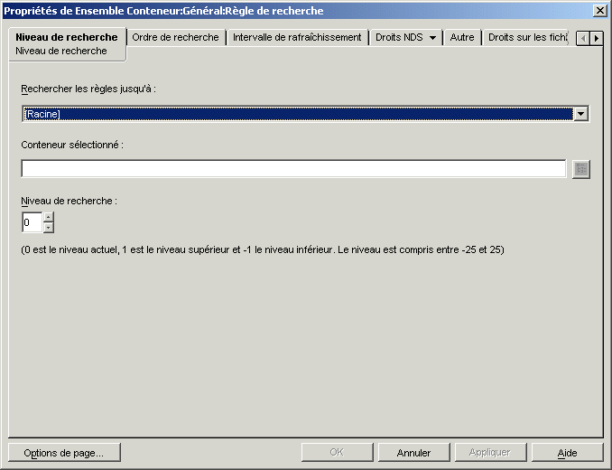Open the Intervalle de rafraîchissement tab
Screen dimensions: 612x470
click(297, 37)
